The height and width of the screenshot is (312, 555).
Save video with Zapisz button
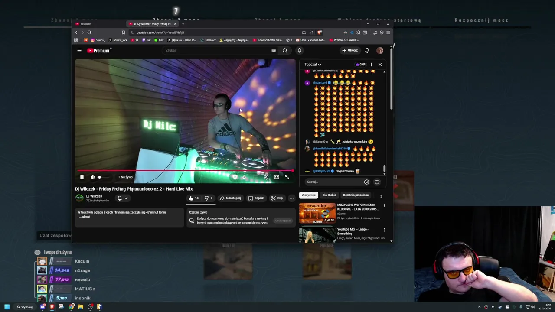pos(256,198)
